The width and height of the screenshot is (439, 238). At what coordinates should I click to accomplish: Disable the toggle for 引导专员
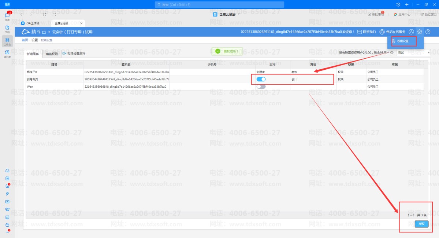pos(261,79)
